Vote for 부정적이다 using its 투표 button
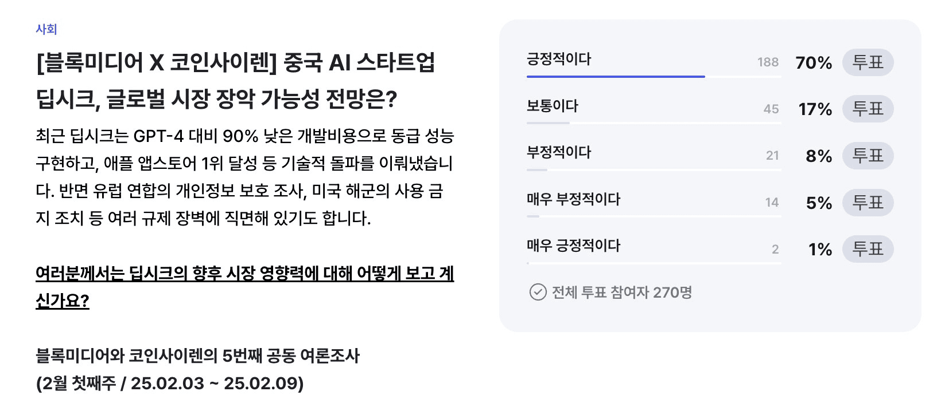 [868, 156]
